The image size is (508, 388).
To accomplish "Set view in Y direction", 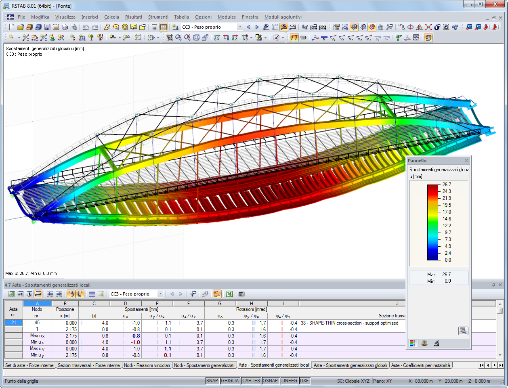I will click(x=226, y=38).
